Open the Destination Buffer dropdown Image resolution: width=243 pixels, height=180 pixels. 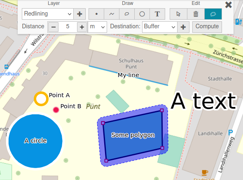click(160, 27)
